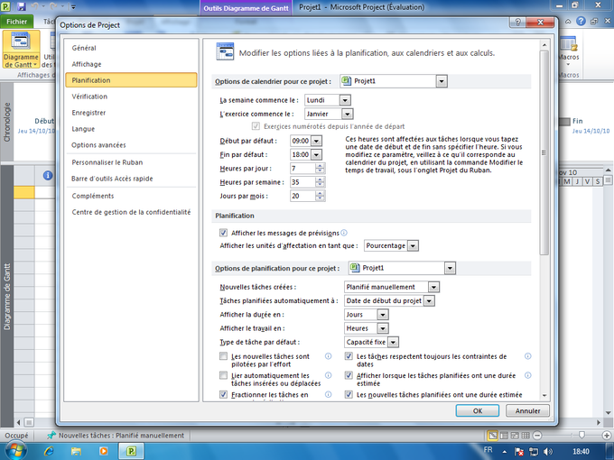Open the Fichier tab
The height and width of the screenshot is (460, 614).
click(x=16, y=22)
